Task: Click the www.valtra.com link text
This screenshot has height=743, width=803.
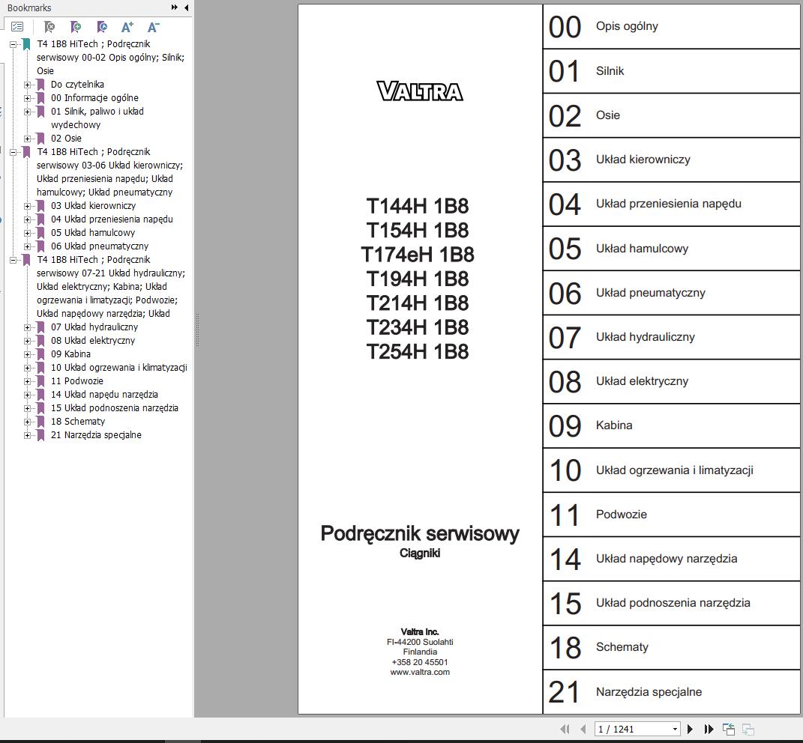Action: (420, 672)
